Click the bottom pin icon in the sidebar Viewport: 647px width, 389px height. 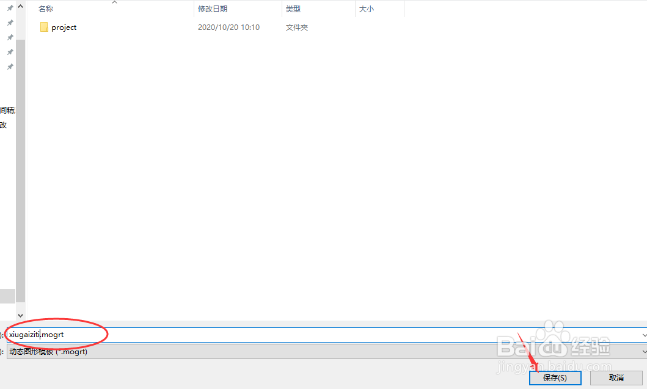pos(9,66)
